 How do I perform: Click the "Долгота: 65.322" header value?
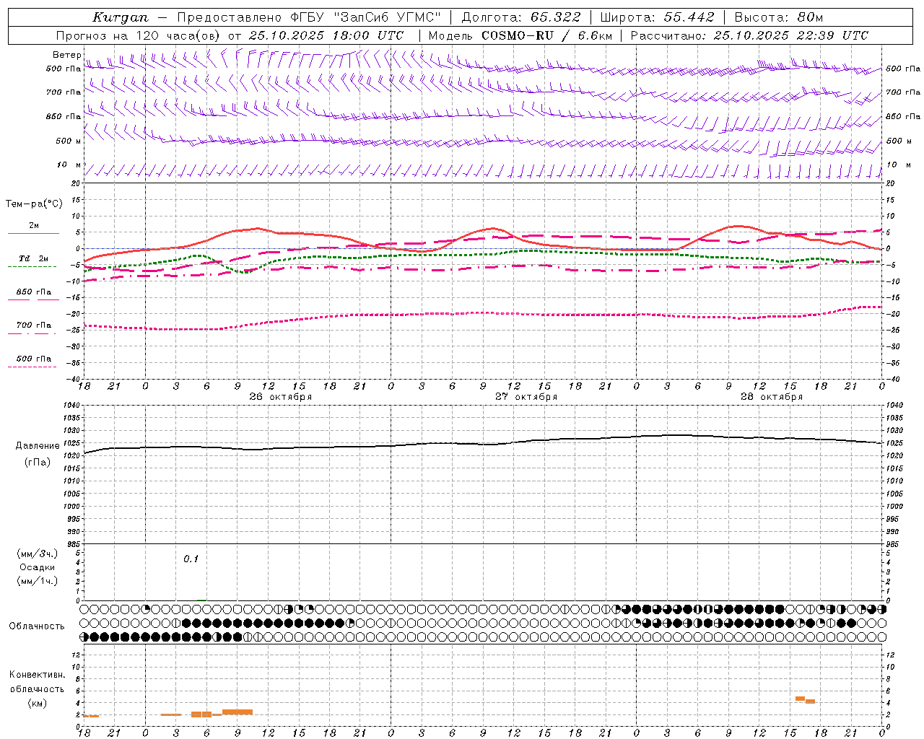coord(520,17)
